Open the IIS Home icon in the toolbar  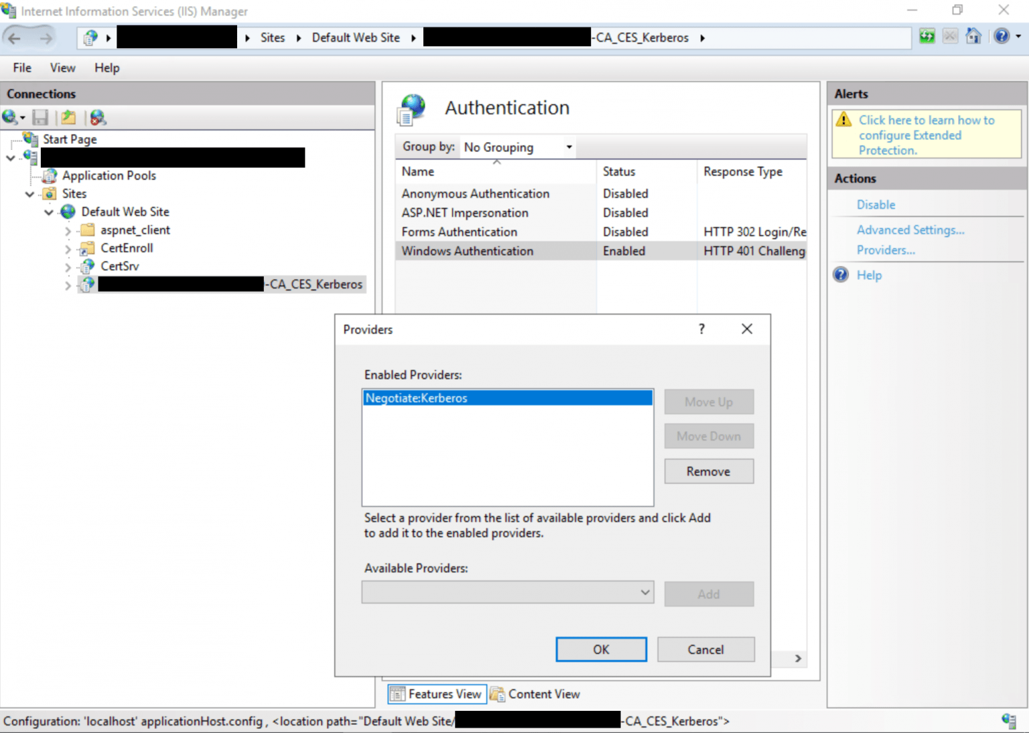point(973,36)
